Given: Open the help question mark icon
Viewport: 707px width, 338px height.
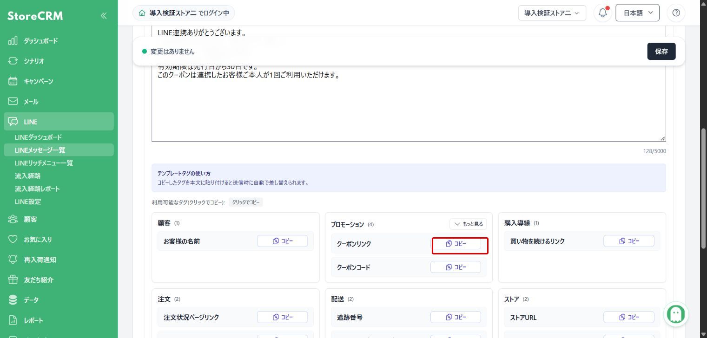Looking at the screenshot, I should (676, 13).
